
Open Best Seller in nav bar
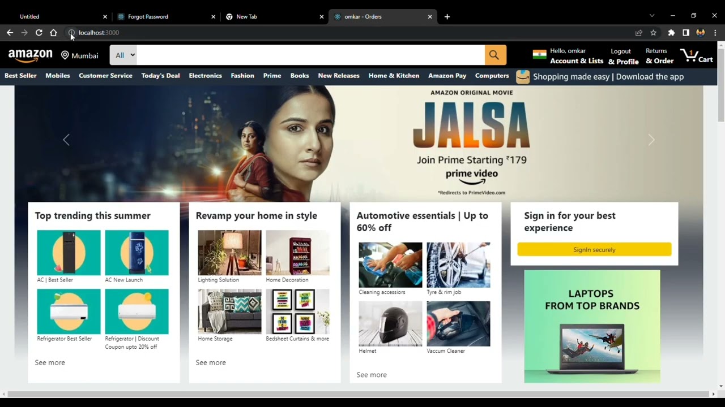20,76
